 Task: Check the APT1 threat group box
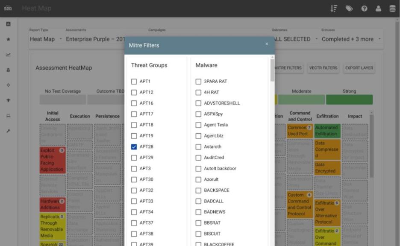[x=134, y=81]
